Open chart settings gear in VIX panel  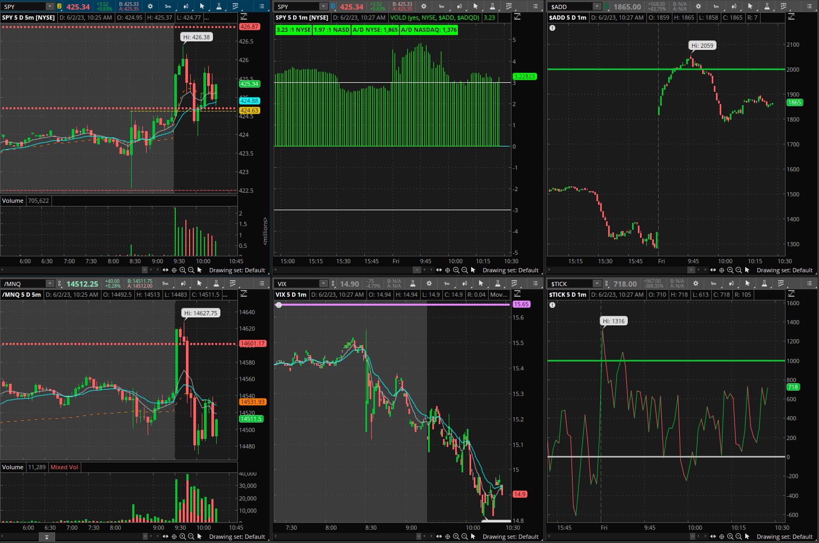coord(429,283)
